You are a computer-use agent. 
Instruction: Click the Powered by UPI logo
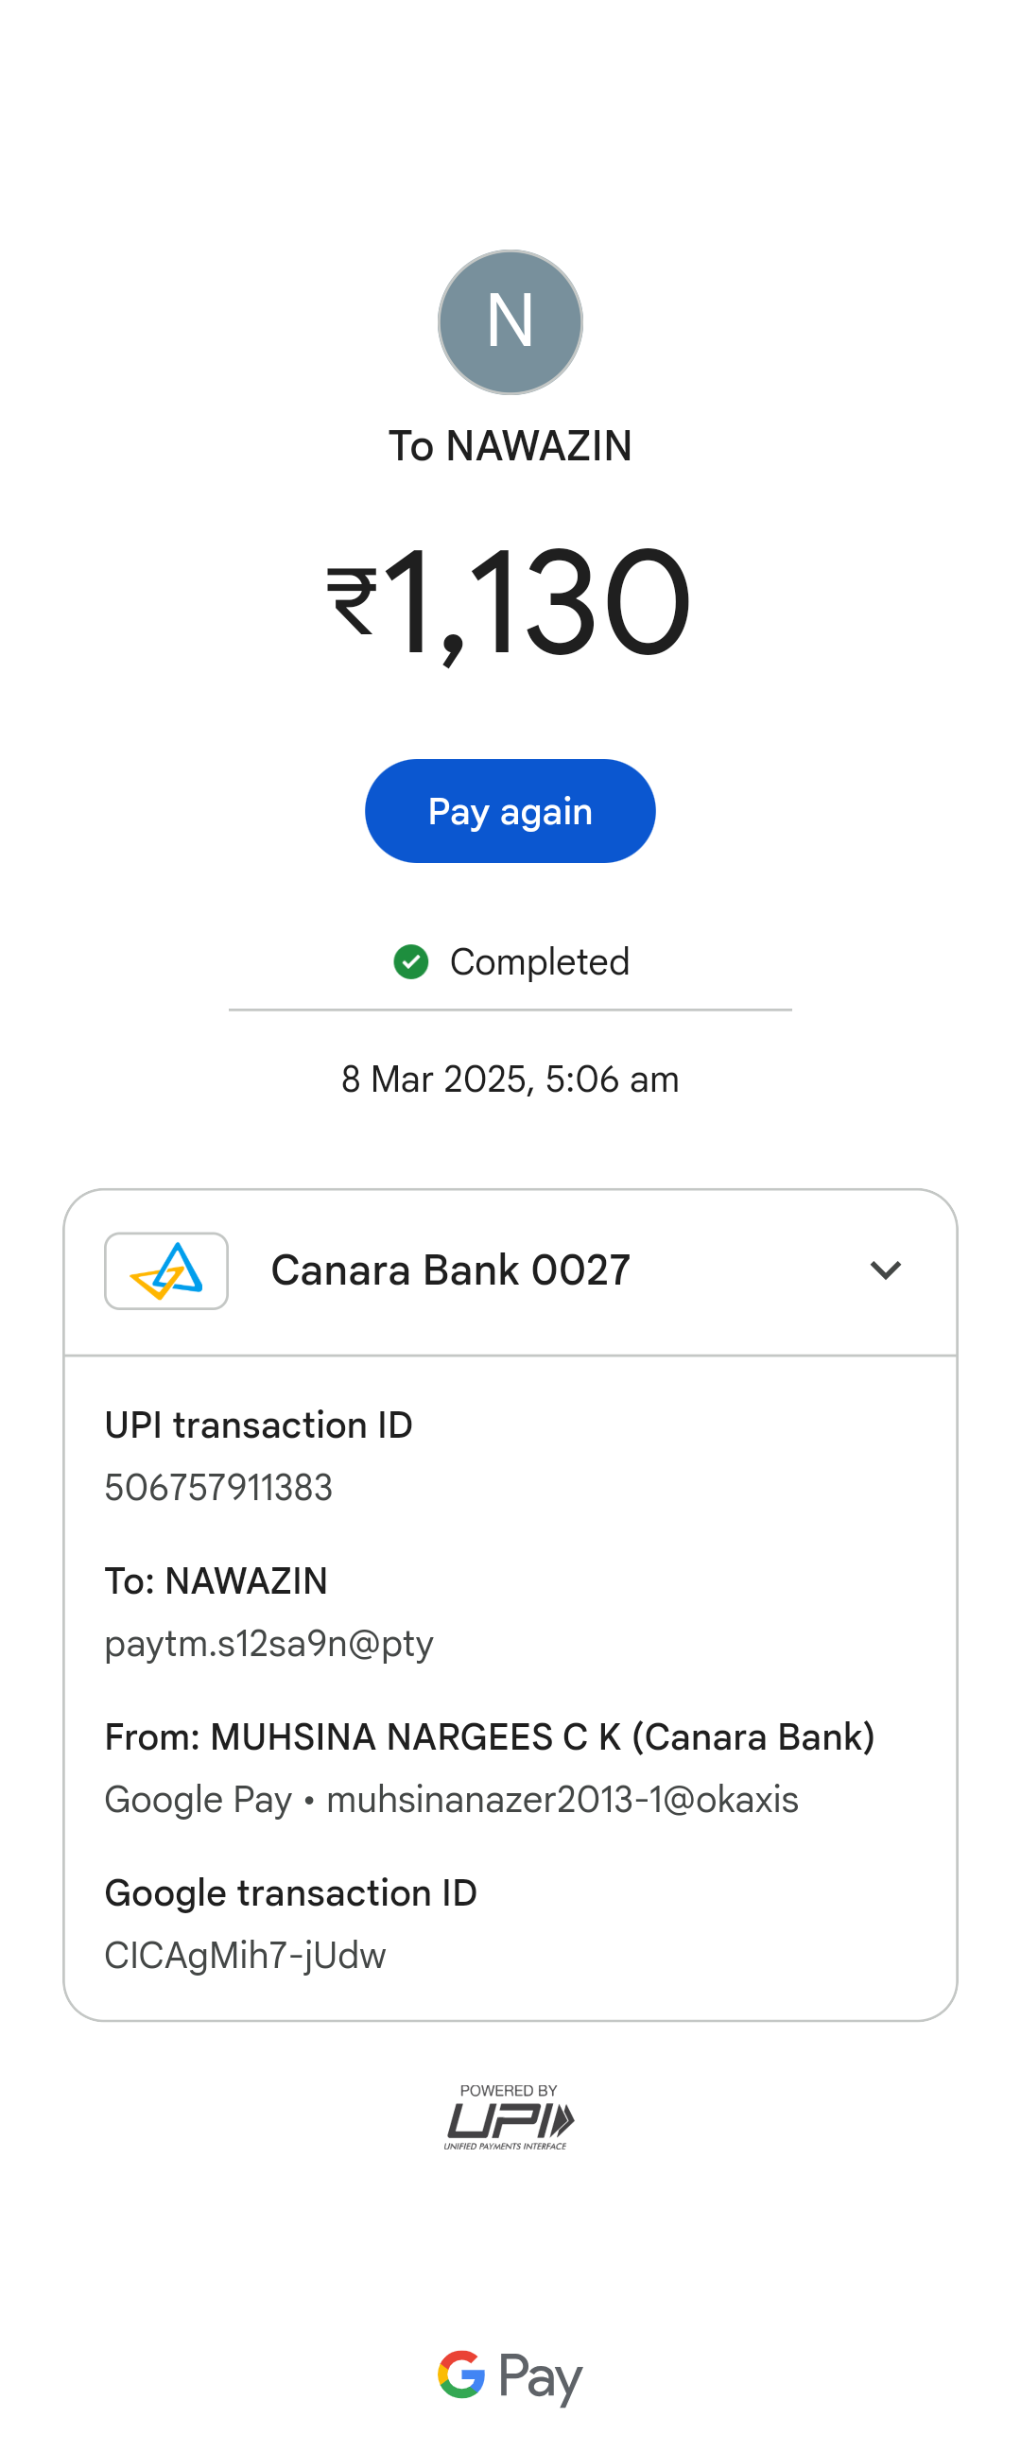pyautogui.click(x=509, y=2117)
